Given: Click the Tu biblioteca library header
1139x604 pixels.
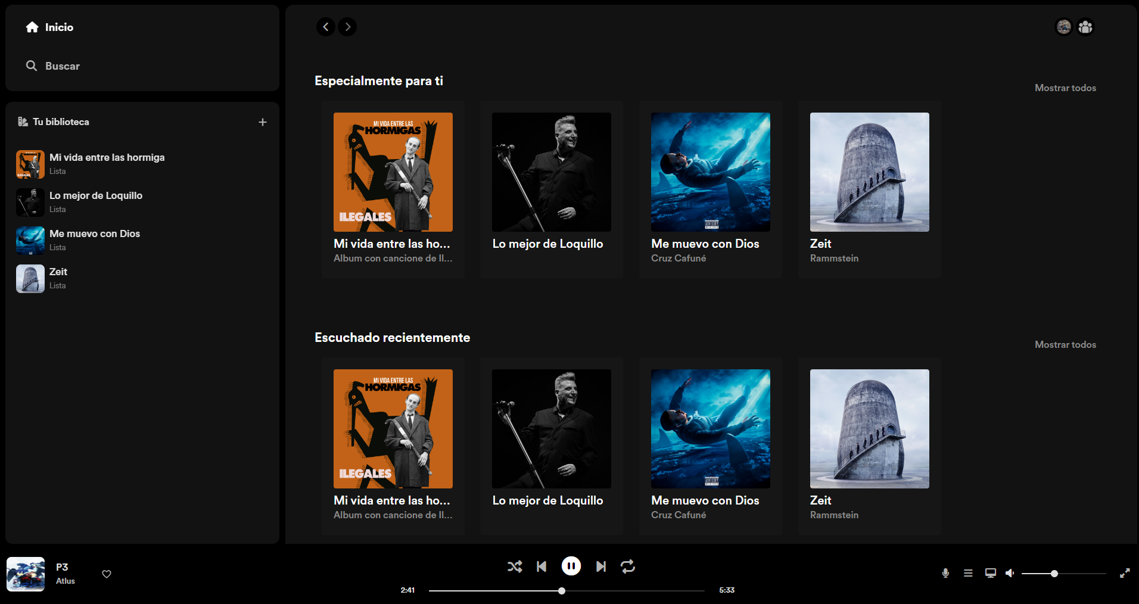Looking at the screenshot, I should click(x=54, y=122).
